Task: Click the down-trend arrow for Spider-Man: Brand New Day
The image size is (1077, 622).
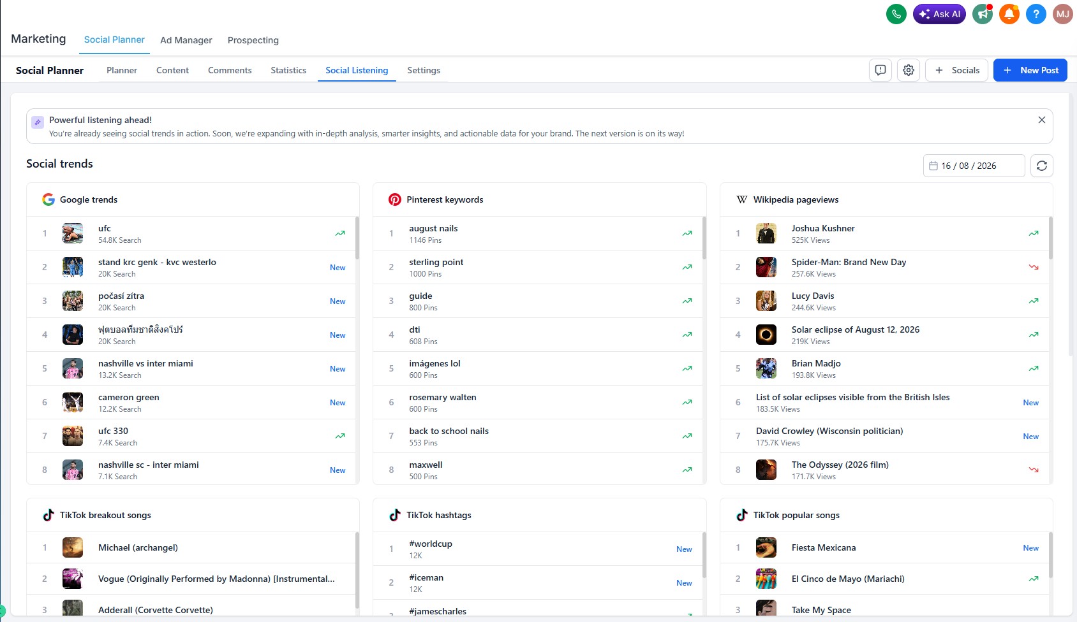Action: point(1034,267)
